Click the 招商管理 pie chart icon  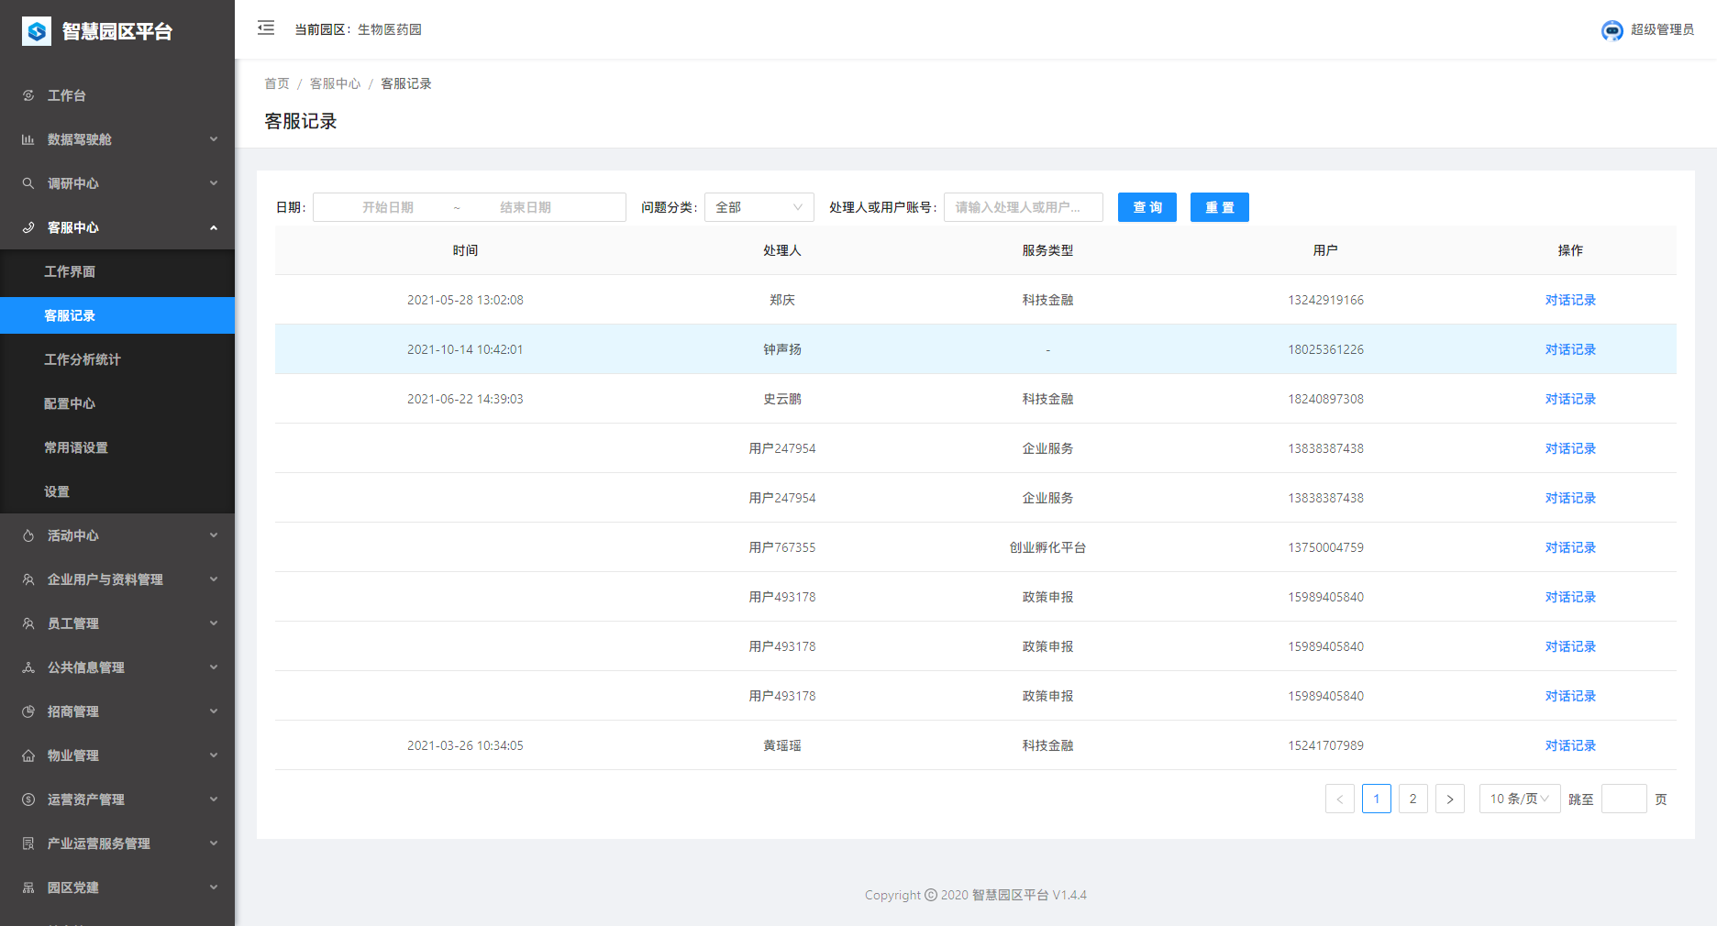28,711
